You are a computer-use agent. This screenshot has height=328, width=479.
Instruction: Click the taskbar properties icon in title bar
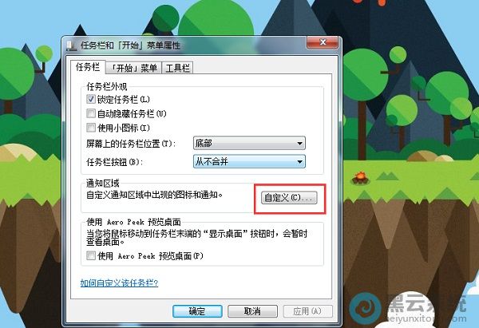pos(71,45)
